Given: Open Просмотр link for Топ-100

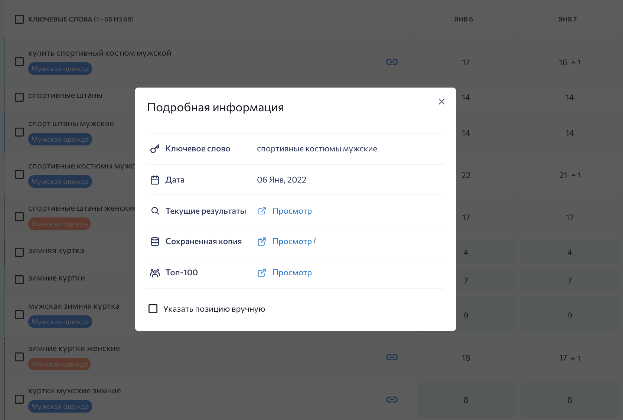Looking at the screenshot, I should 292,273.
